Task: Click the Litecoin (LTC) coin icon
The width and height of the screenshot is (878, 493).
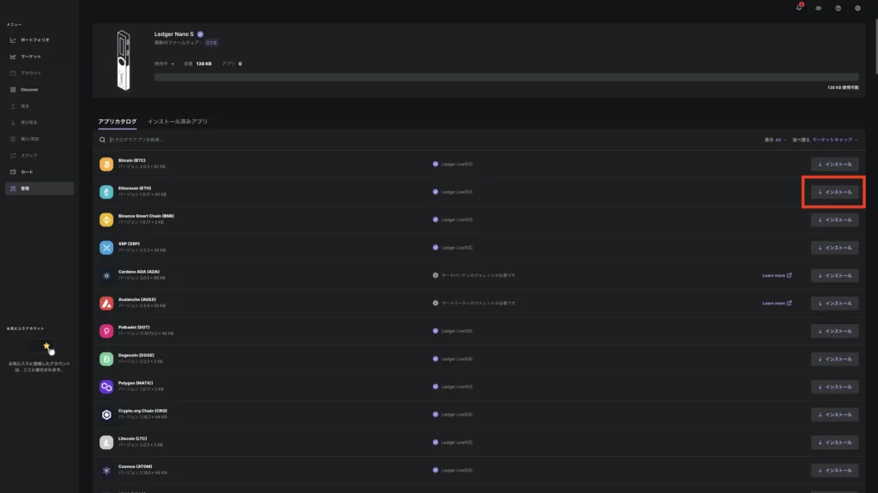Action: tap(106, 442)
